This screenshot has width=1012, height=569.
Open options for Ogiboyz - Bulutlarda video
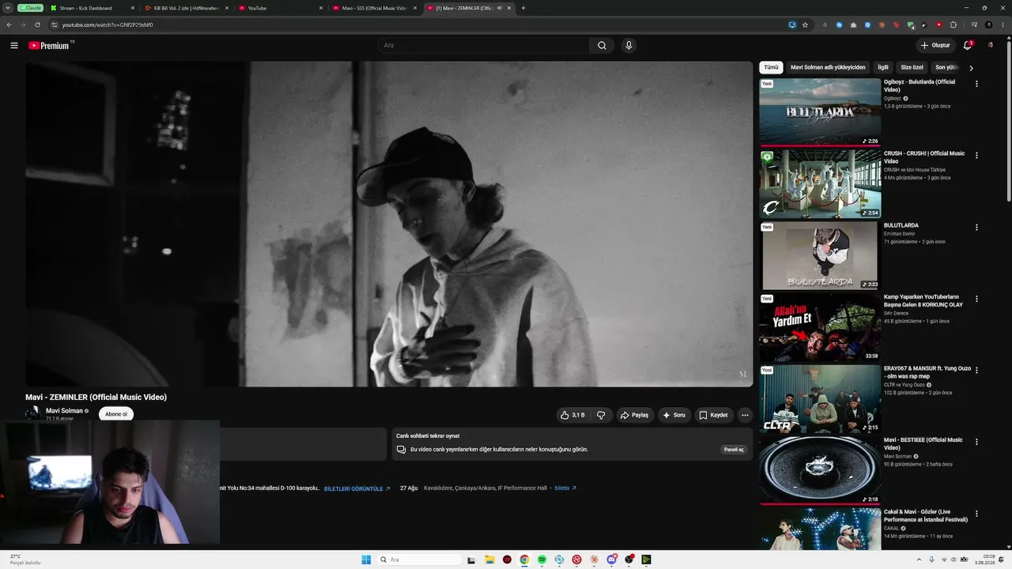coord(976,84)
